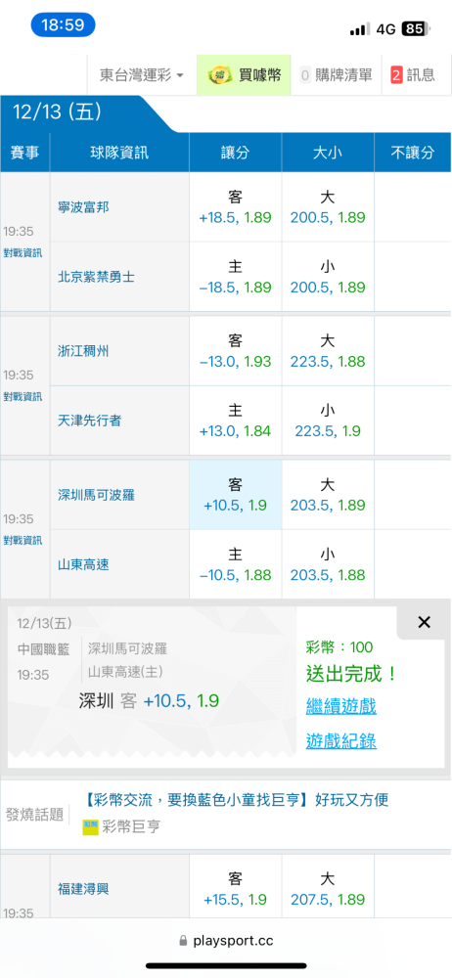This screenshot has width=452, height=978.
Task: Open 對戰資訊 for 寧波富邦 game
Action: point(23,252)
